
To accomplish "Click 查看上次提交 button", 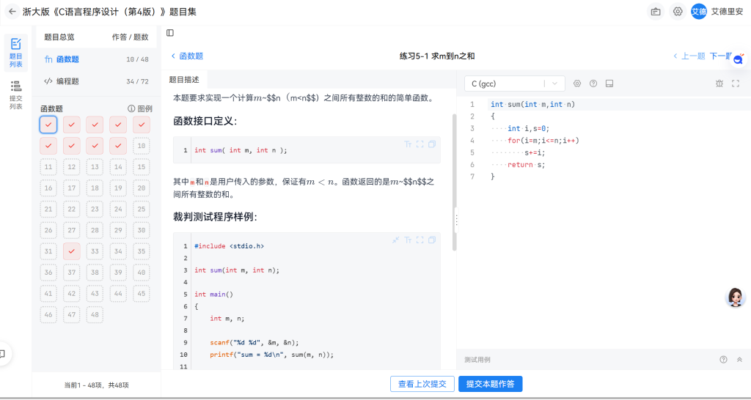I will coord(422,384).
